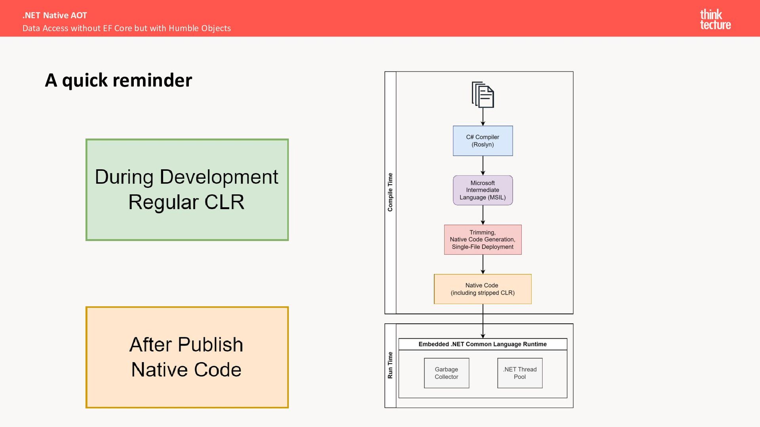The image size is (760, 427).
Task: Select the Garbage Collector box
Action: tap(446, 373)
